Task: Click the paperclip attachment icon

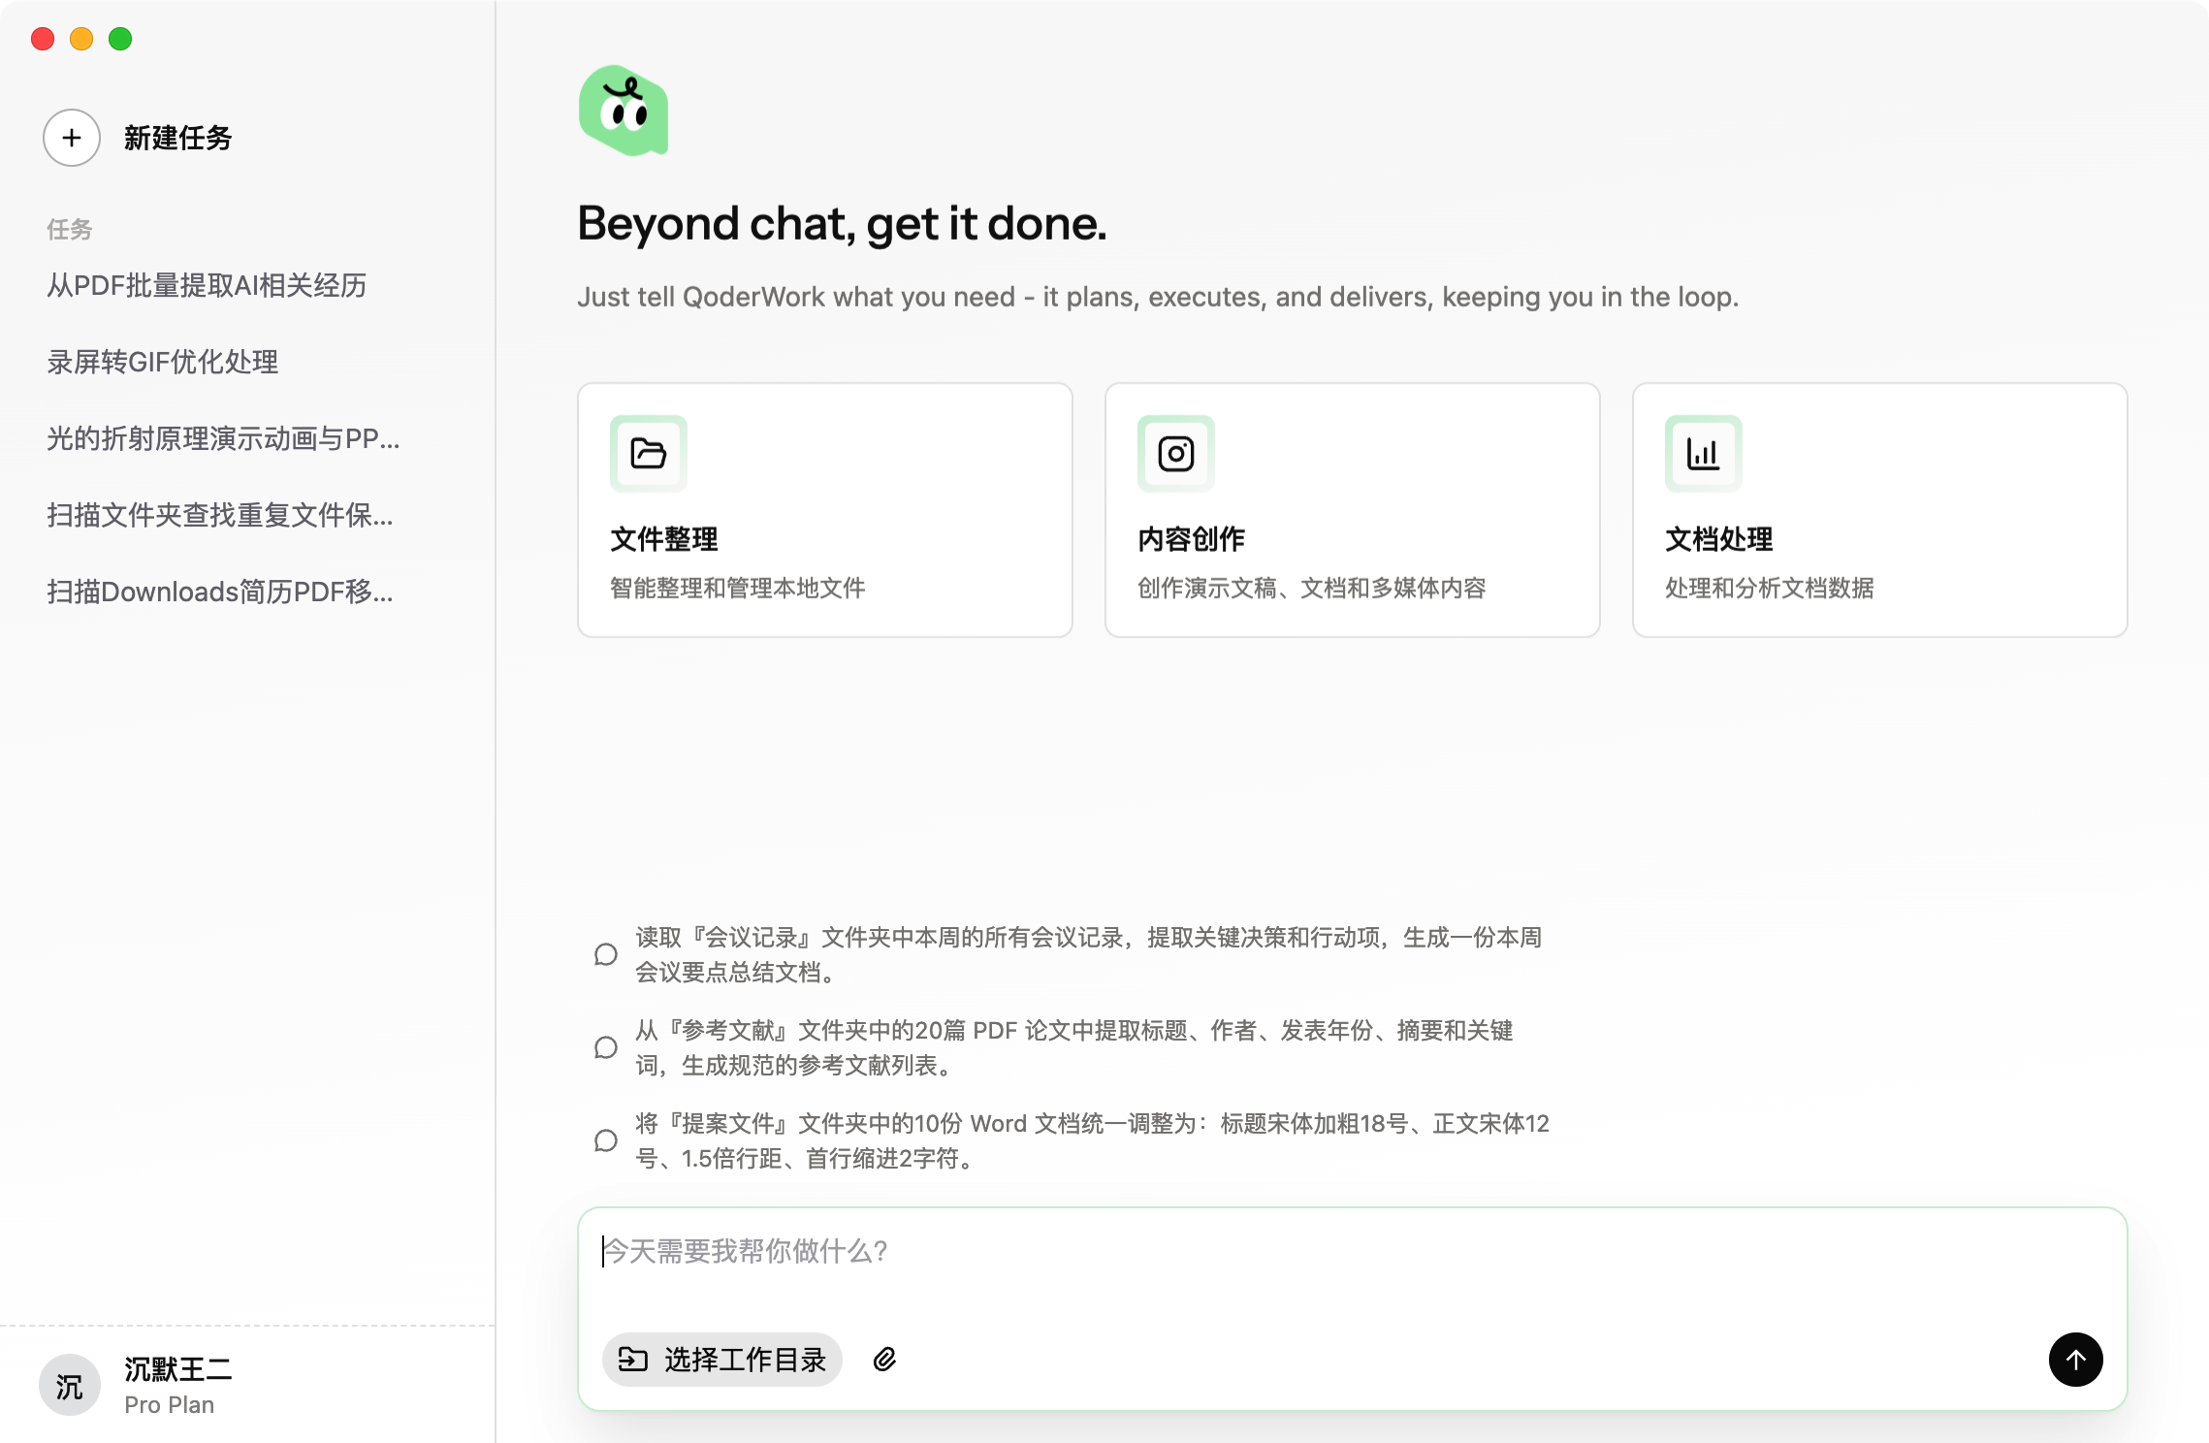Action: pos(884,1360)
